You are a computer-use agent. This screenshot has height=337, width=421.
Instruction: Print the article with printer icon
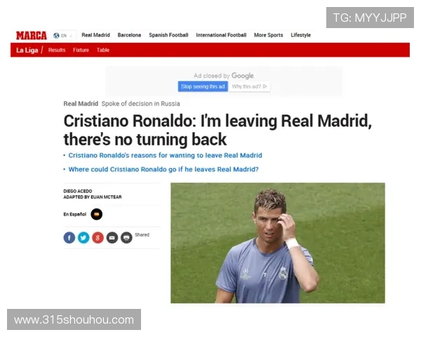(x=126, y=238)
